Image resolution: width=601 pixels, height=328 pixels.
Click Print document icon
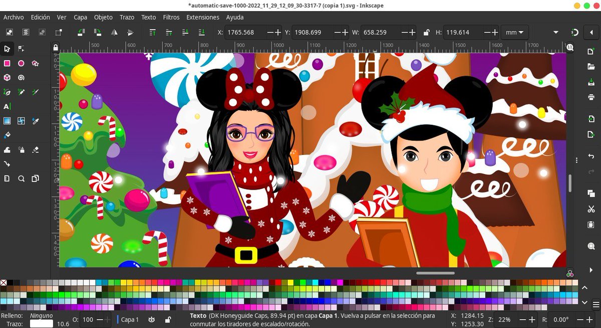(x=591, y=97)
